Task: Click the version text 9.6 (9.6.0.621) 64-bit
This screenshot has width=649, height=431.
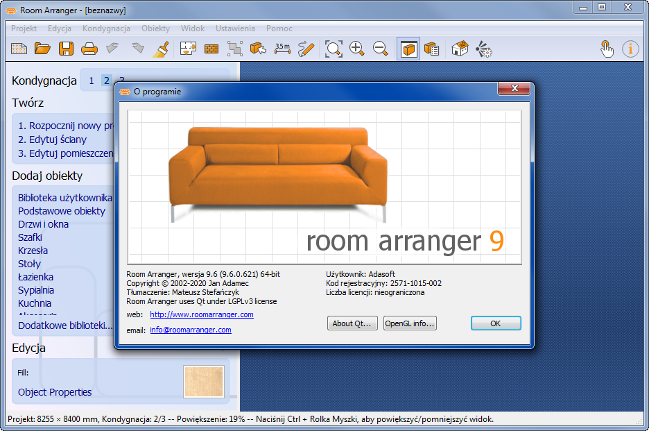Action: click(243, 274)
